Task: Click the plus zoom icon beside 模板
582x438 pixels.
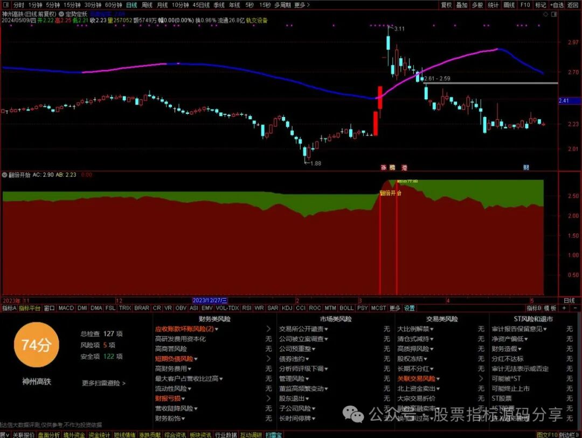Action: click(564, 308)
